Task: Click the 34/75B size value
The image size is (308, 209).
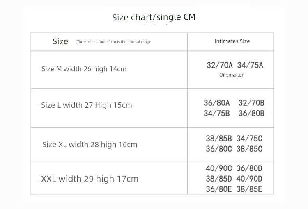Action: [x=217, y=114]
